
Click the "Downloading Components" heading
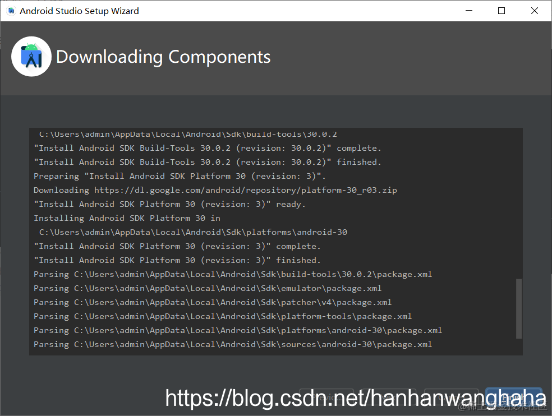pyautogui.click(x=163, y=57)
